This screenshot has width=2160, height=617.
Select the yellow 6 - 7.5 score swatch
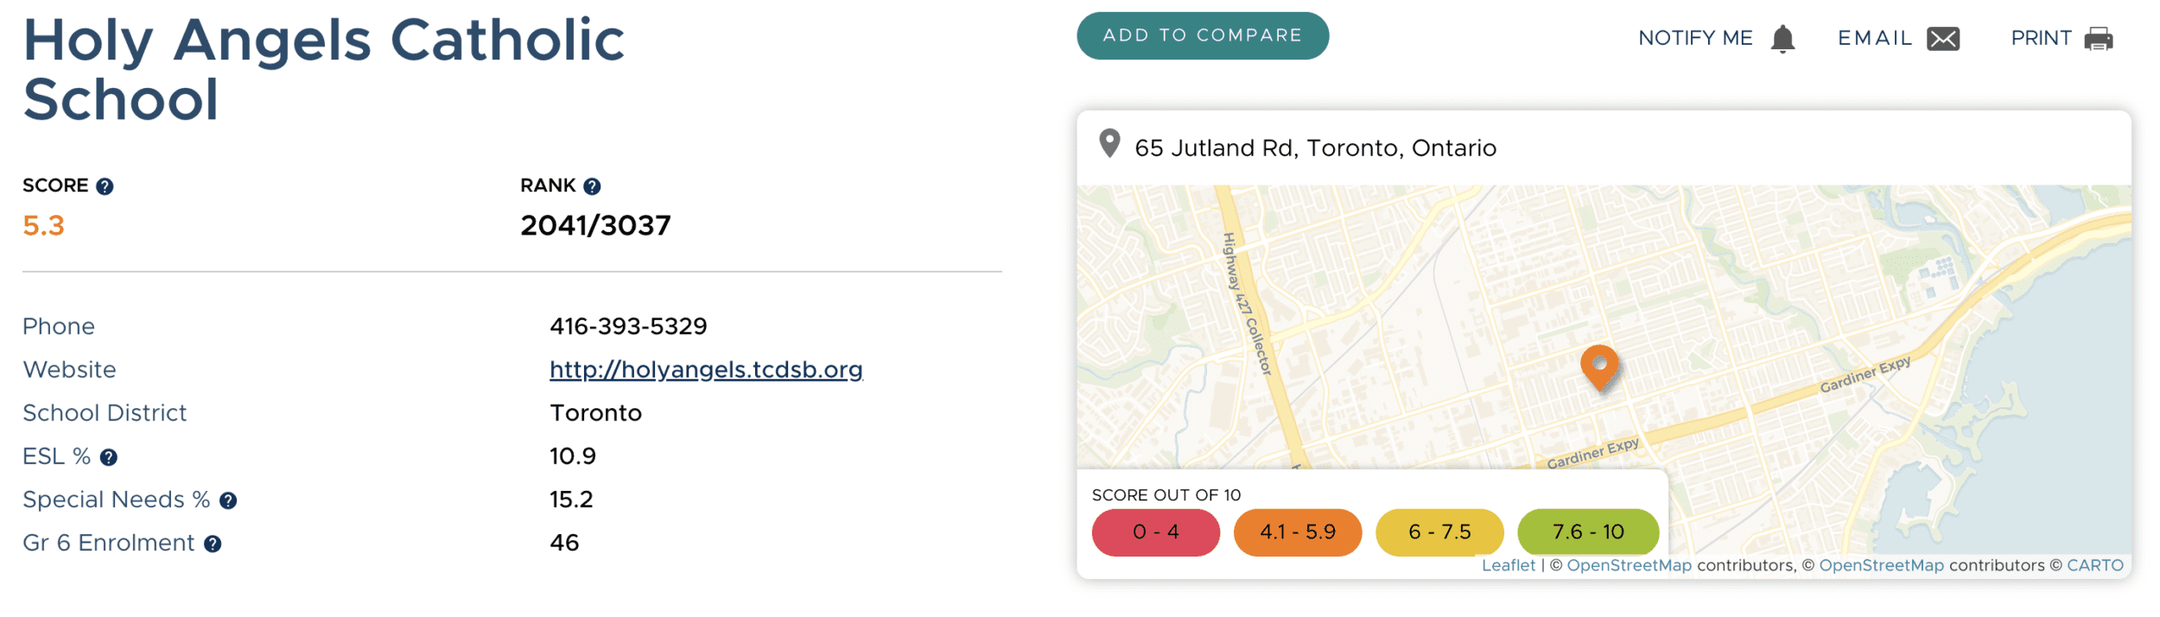point(1439,532)
